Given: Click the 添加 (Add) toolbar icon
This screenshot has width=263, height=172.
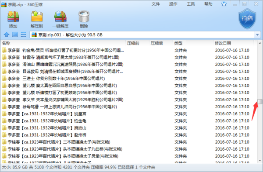Looking at the screenshot, I should coord(13,17).
